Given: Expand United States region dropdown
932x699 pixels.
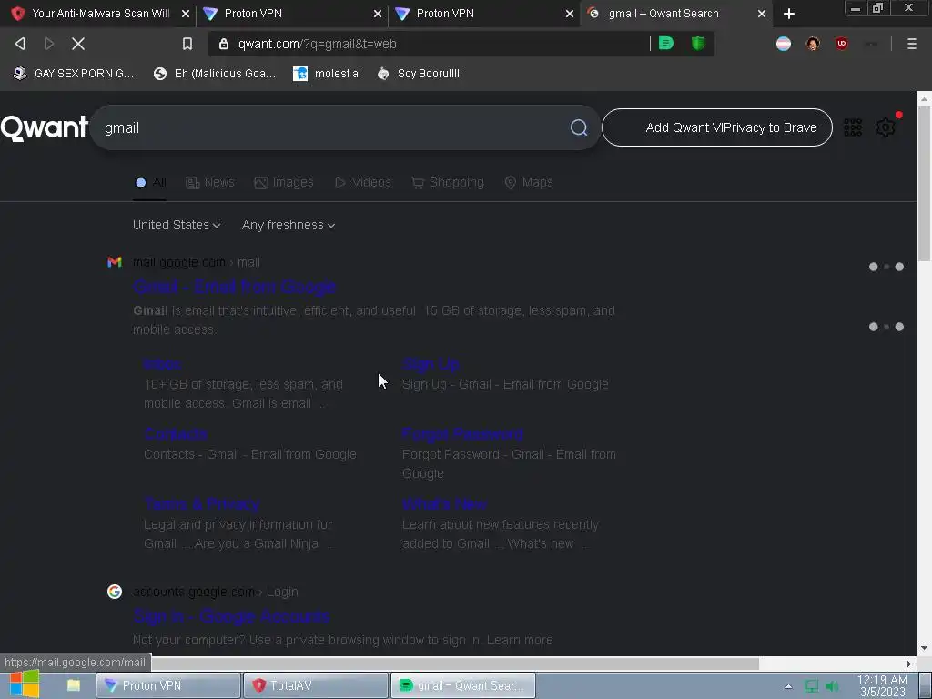Looking at the screenshot, I should [x=177, y=226].
